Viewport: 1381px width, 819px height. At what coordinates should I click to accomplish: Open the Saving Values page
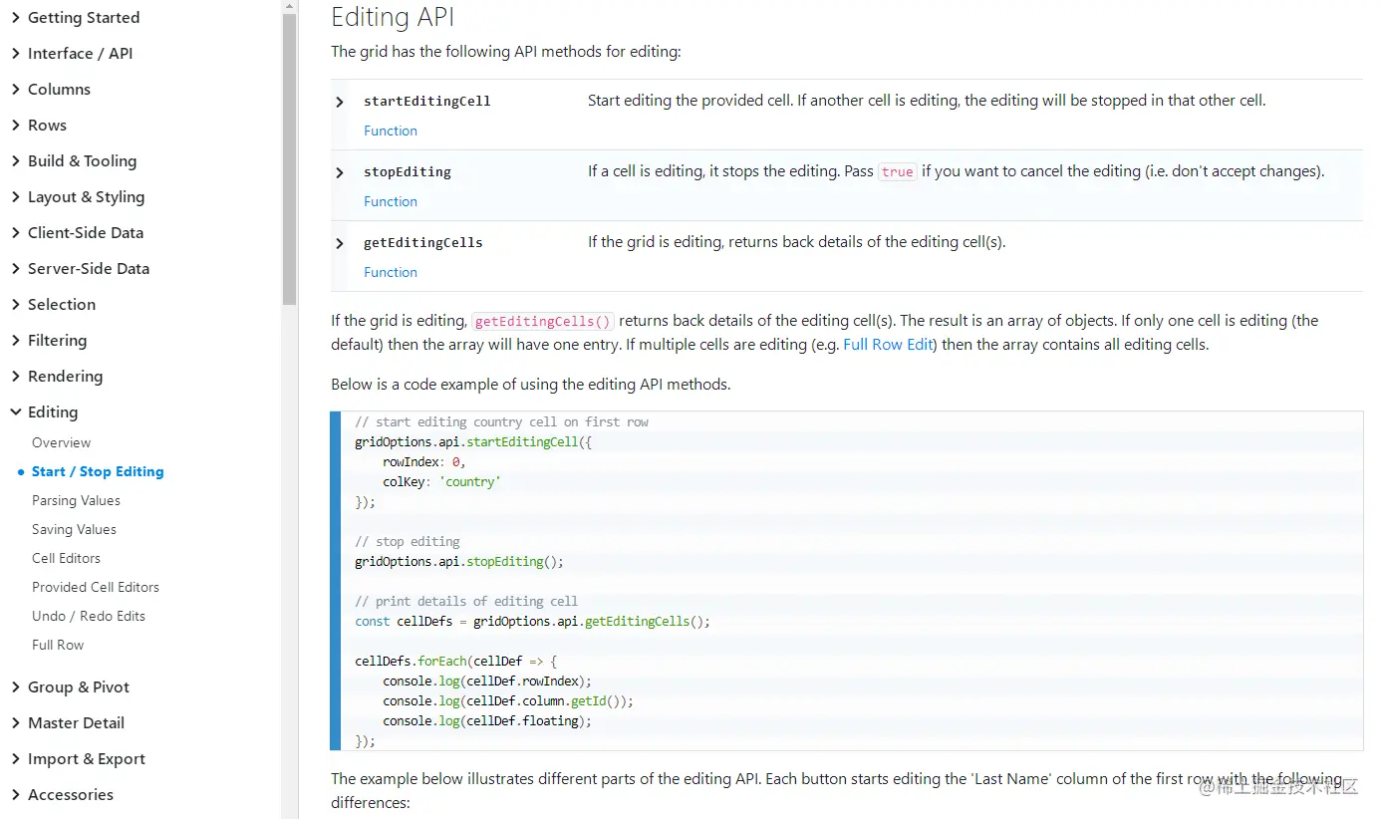click(x=74, y=529)
